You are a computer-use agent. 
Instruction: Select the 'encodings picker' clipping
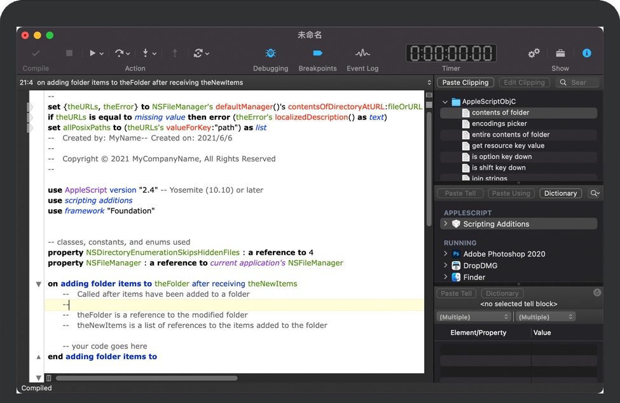499,124
